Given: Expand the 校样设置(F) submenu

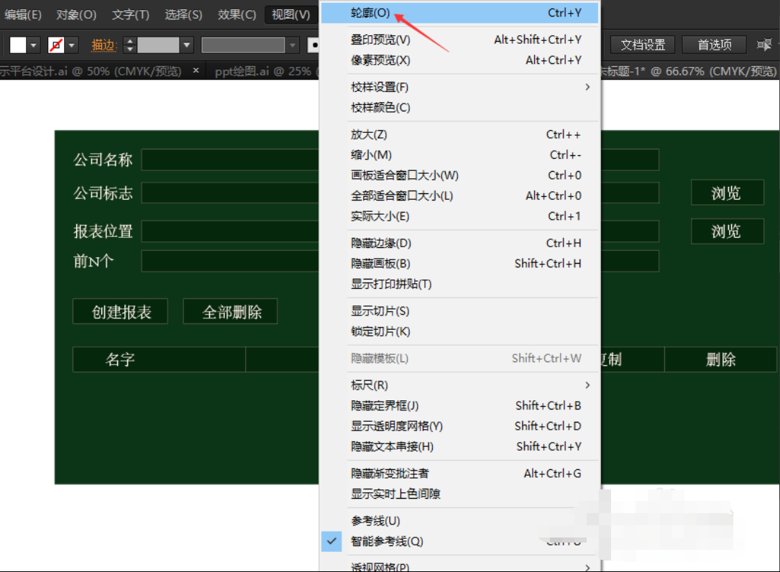Looking at the screenshot, I should [459, 87].
